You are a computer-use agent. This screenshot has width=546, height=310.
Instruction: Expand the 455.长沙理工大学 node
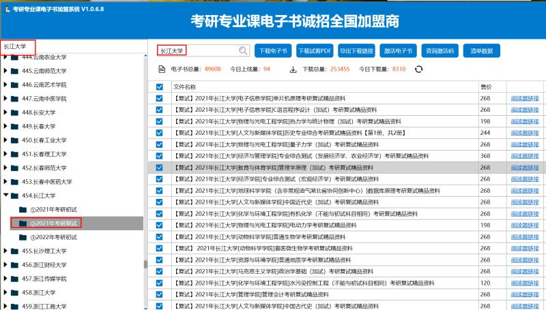[x=5, y=251]
